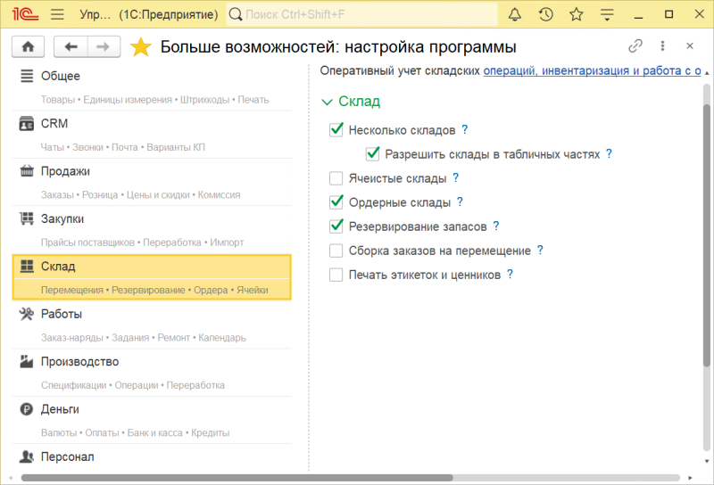Click the Валюты • Оплаты • Банк subtitle
Viewport: 714px width, 485px height.
(x=136, y=433)
